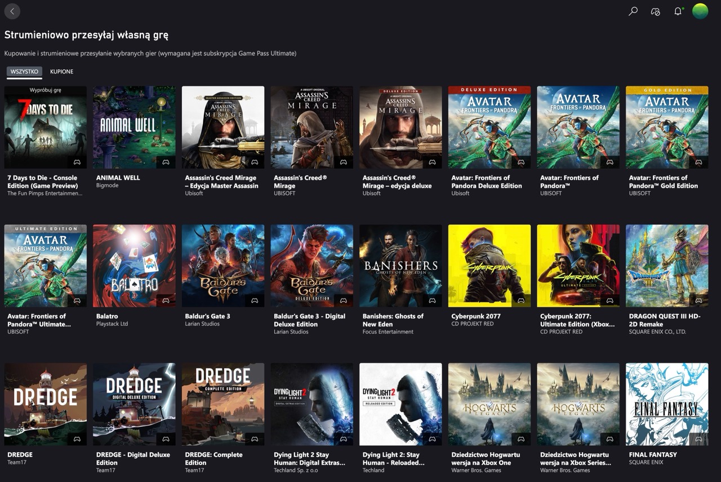Click Assassin's Creed Mirage Edycja Master Assassin title
The width and height of the screenshot is (721, 482).
point(221,182)
